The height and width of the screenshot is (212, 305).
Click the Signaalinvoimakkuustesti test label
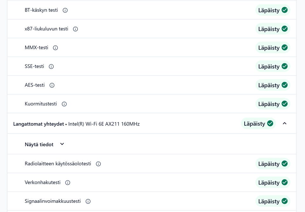(x=53, y=201)
